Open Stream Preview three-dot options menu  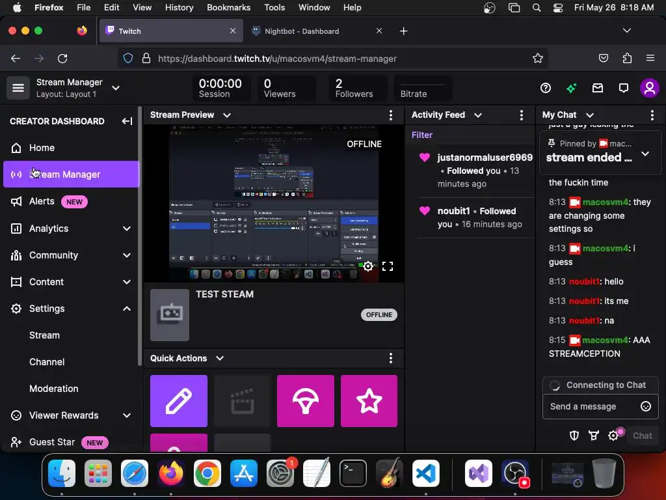[x=391, y=115]
